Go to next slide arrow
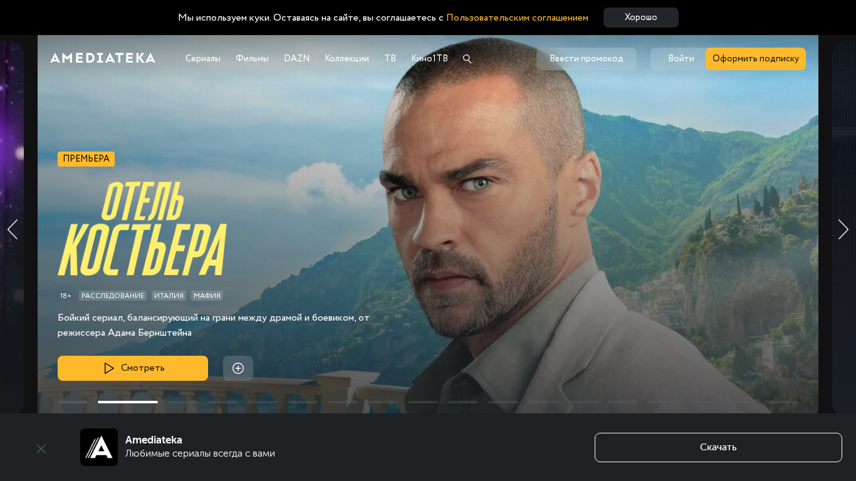Image resolution: width=856 pixels, height=481 pixels. 843,229
